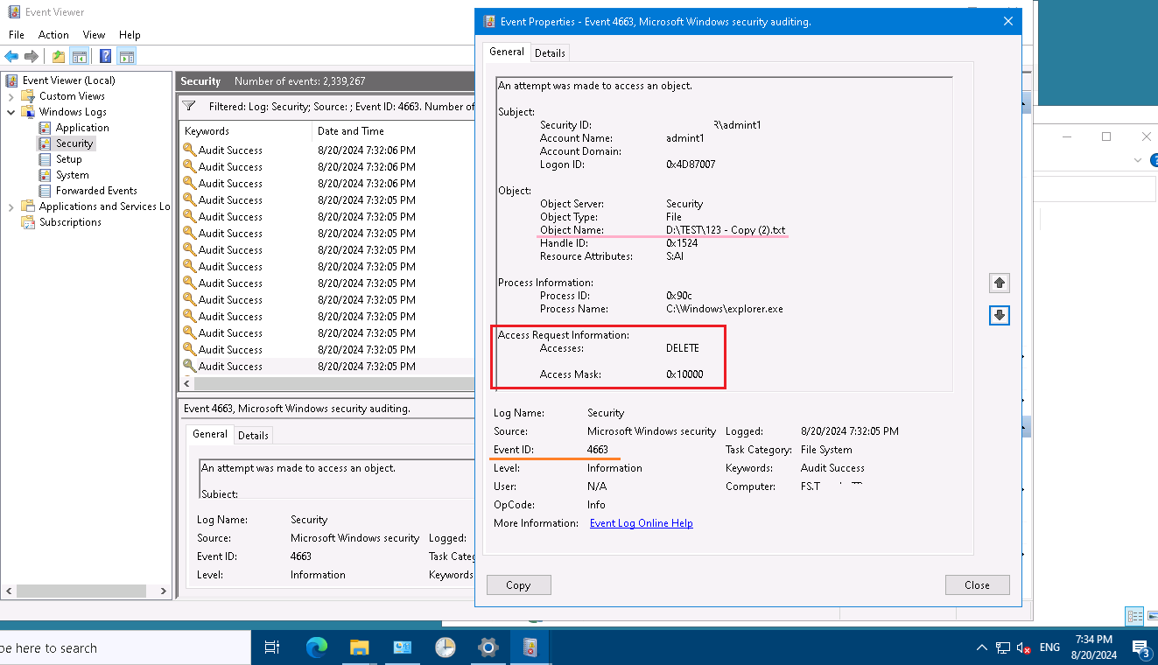Collapse the Windows Logs node
This screenshot has height=665, width=1158.
11,112
